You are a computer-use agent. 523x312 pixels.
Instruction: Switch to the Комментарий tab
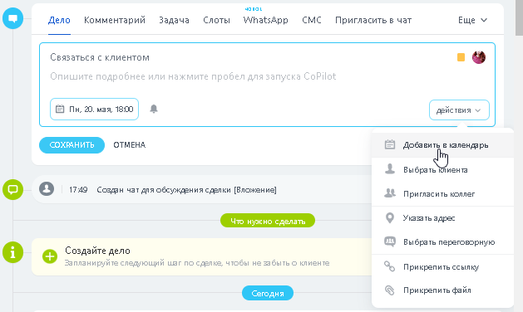pos(115,20)
